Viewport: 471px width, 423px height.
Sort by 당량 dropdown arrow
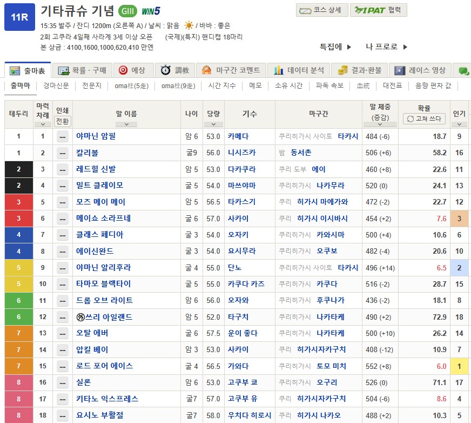[x=213, y=124]
